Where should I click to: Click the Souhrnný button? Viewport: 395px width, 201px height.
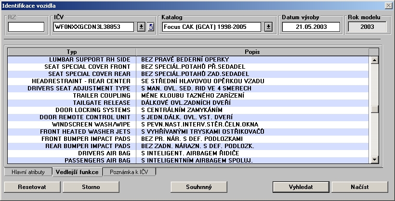click(198, 186)
